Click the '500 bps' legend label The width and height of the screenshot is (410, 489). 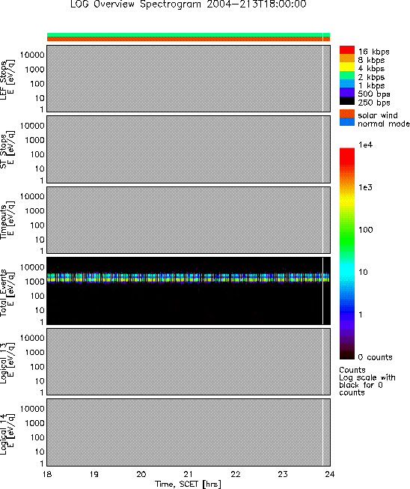374,94
